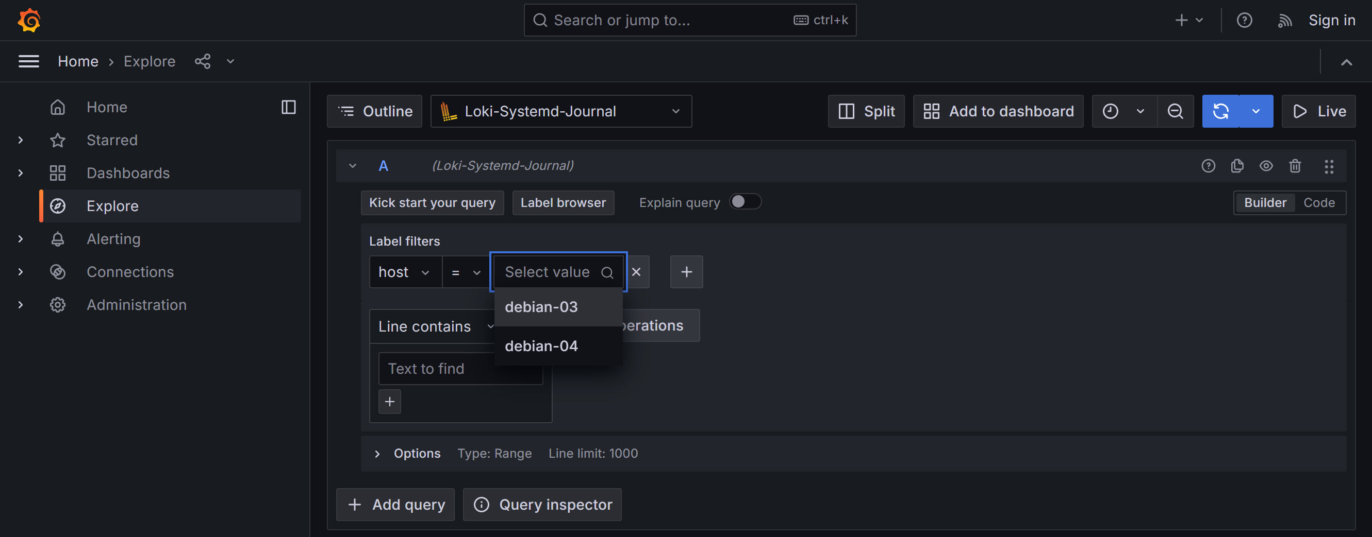This screenshot has height=537, width=1372.
Task: Dock the sidebar menu using panel icon
Action: coord(288,107)
